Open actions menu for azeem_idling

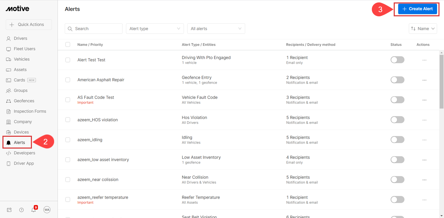[424, 140]
